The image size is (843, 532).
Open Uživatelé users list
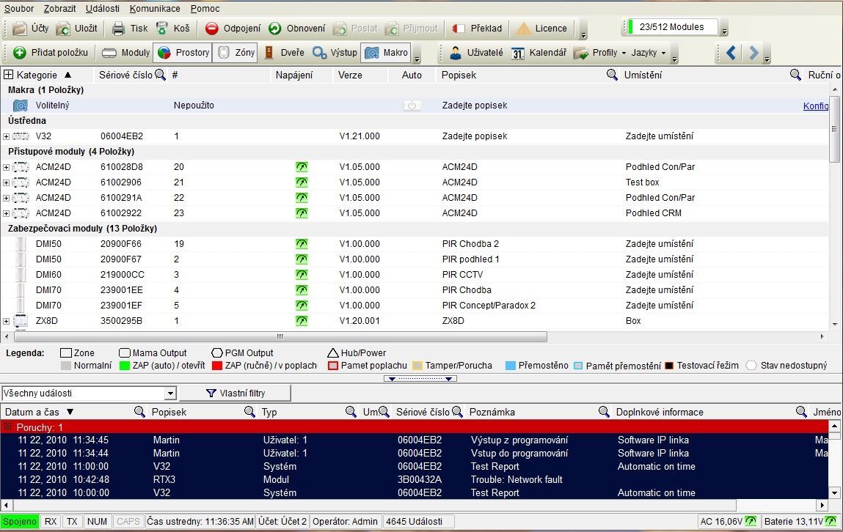tap(456, 53)
